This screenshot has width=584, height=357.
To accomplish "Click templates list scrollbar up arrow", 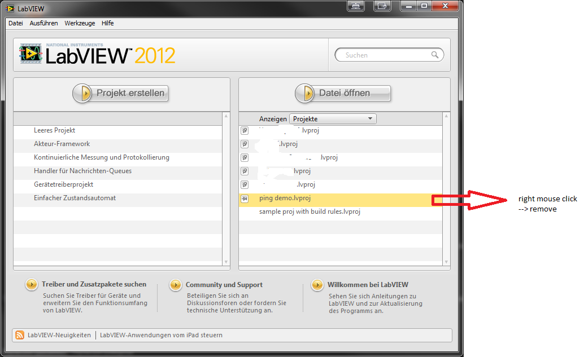I will pyautogui.click(x=226, y=116).
